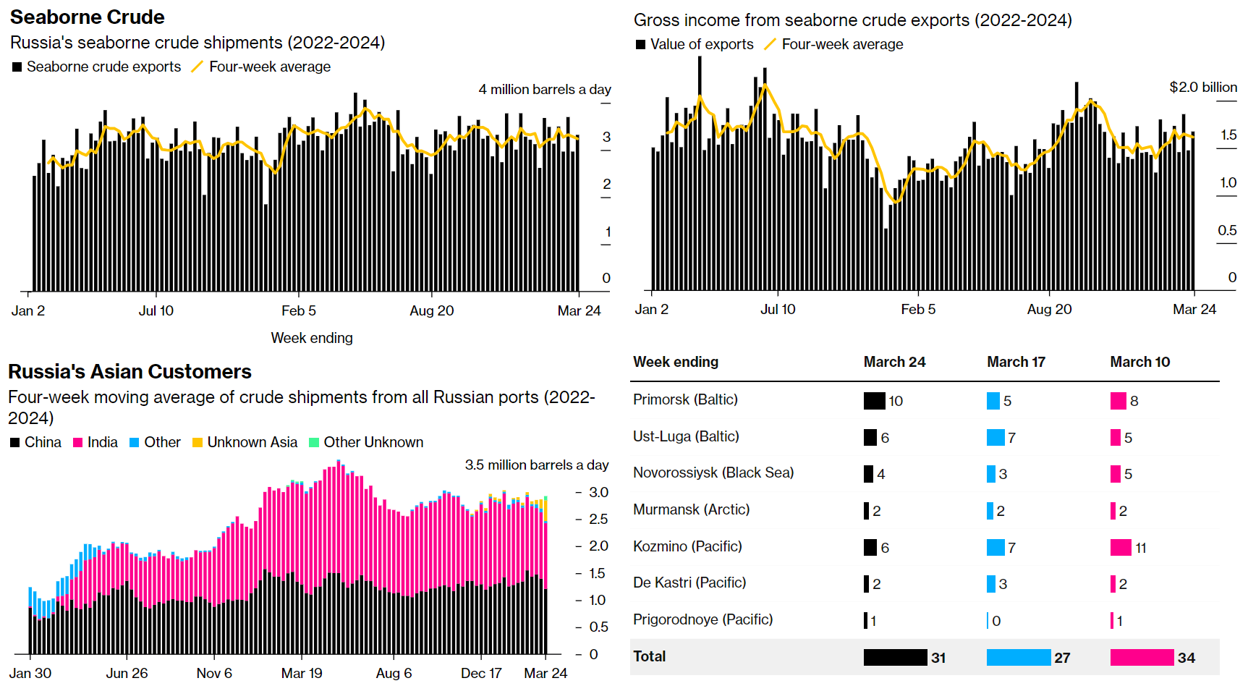Click the Value of exports legend square

coord(640,45)
